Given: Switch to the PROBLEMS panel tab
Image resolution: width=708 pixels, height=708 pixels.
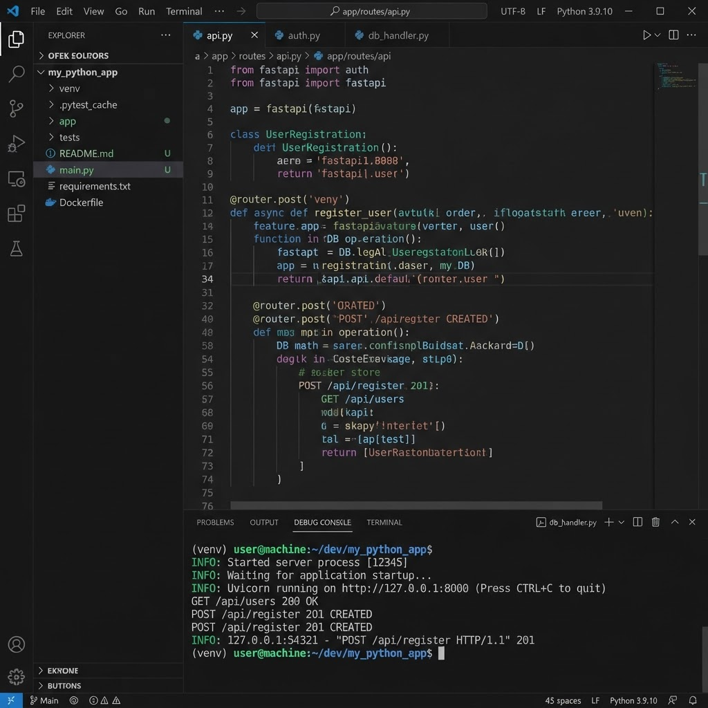Looking at the screenshot, I should [216, 523].
